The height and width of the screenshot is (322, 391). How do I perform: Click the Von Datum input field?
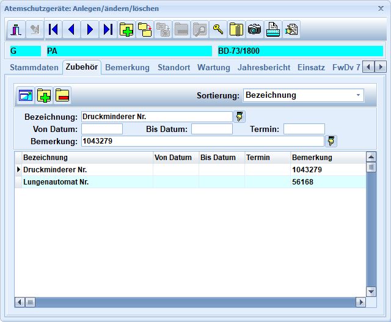tap(102, 129)
